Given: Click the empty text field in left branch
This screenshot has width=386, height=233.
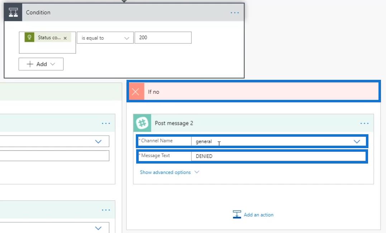Looking at the screenshot, I should [x=54, y=156].
